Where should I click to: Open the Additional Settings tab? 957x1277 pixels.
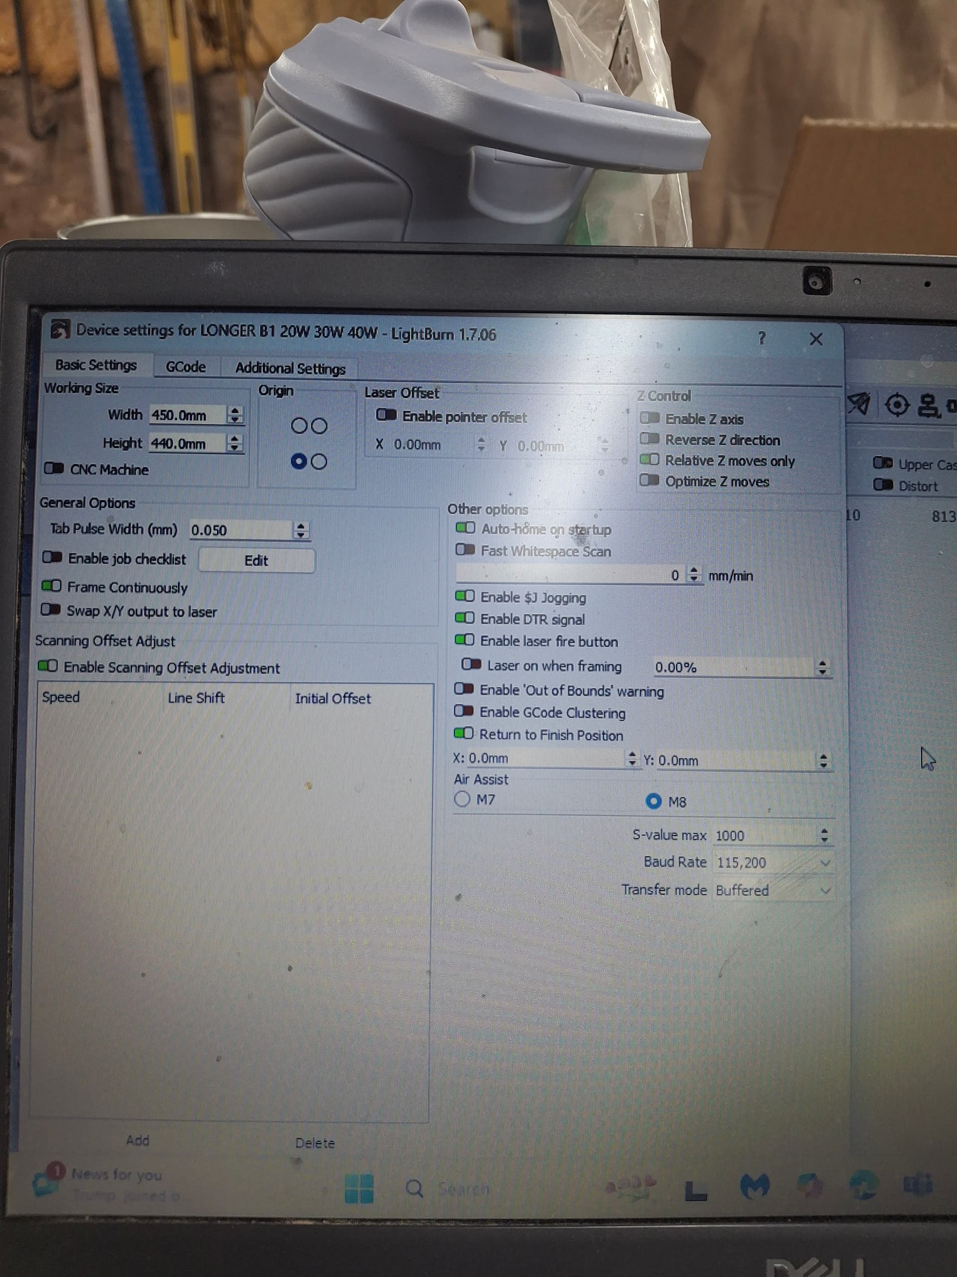click(x=290, y=368)
